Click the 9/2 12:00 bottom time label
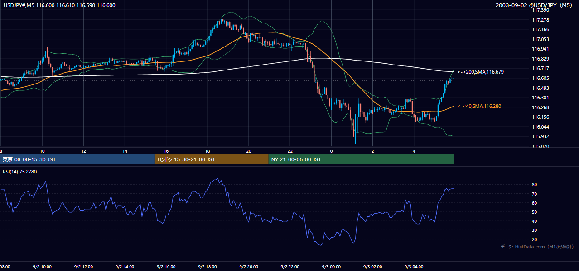The width and height of the screenshot is (579, 271). [x=83, y=267]
